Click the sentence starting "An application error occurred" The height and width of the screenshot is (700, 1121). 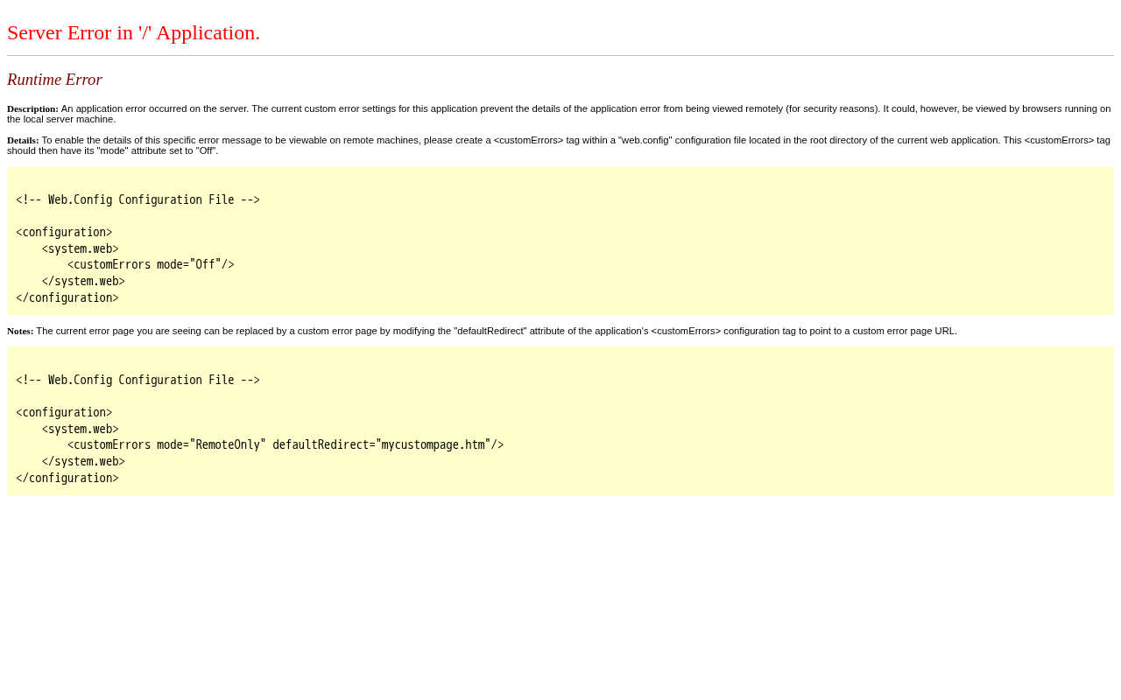(559, 114)
